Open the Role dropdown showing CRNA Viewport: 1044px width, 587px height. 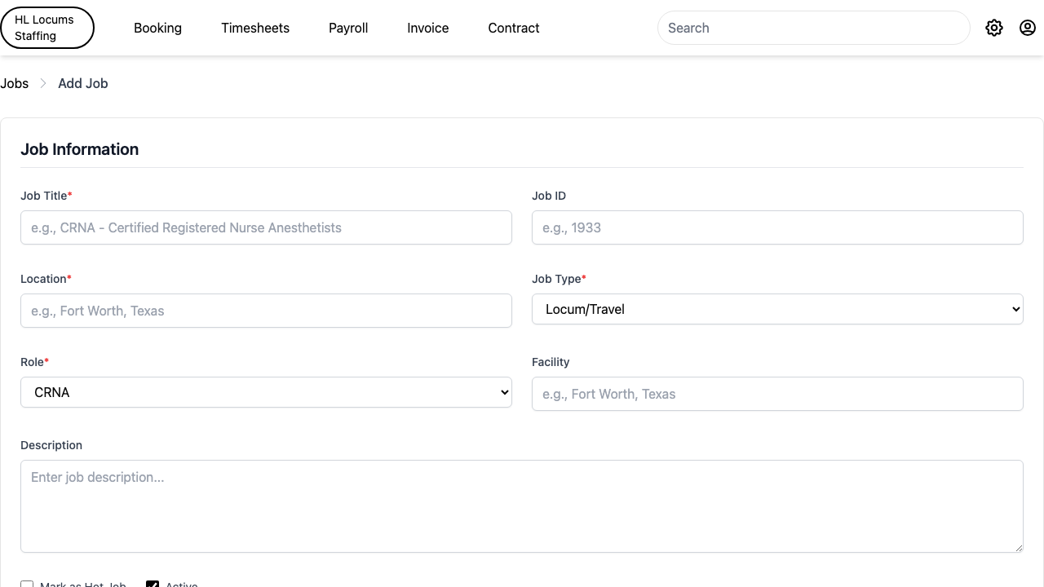(266, 392)
